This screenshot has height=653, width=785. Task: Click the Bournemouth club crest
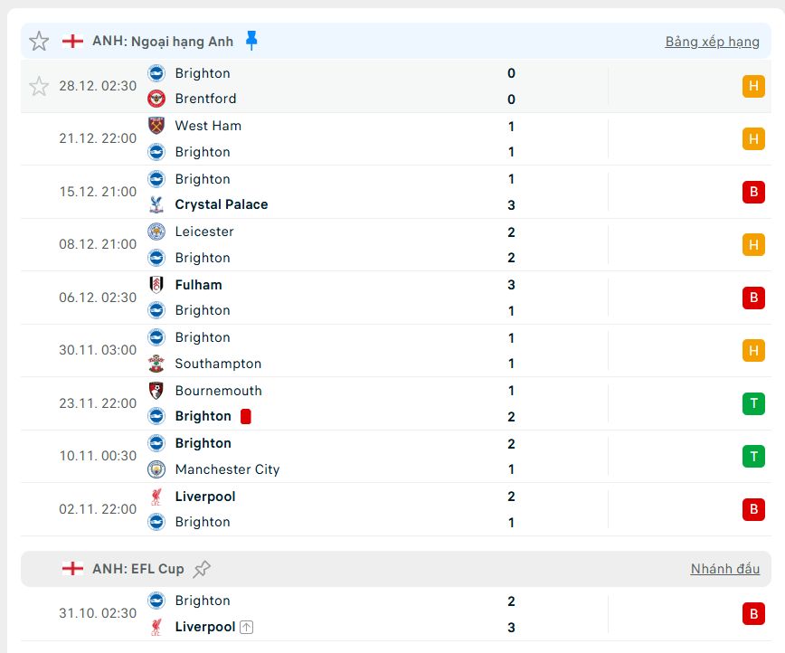tap(156, 391)
